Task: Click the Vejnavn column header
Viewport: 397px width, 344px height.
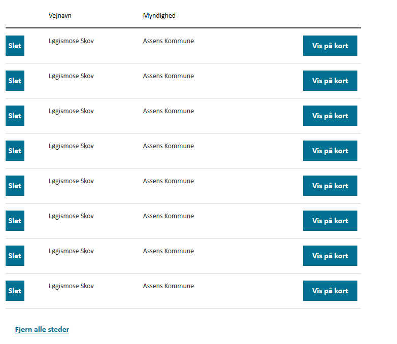Action: click(60, 16)
